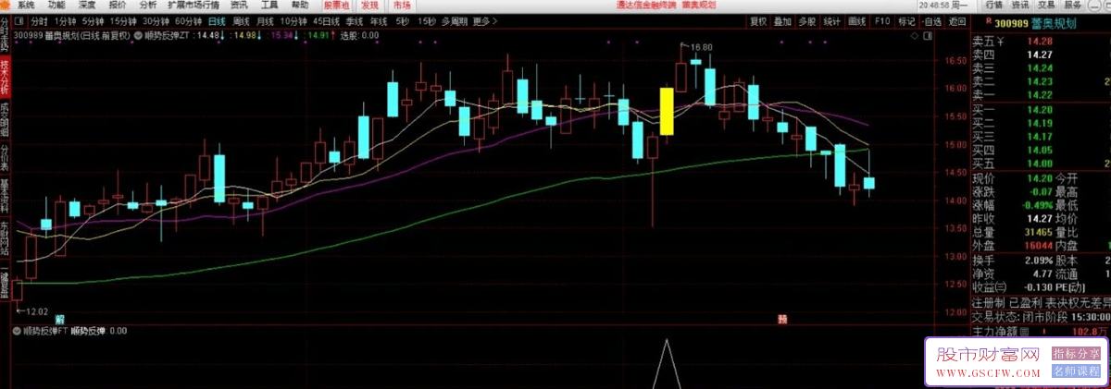
Task: Open the 扩展市场行情 menu
Action: [x=193, y=5]
